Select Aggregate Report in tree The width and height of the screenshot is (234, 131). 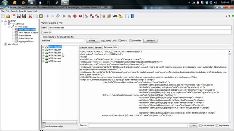pos(26,41)
